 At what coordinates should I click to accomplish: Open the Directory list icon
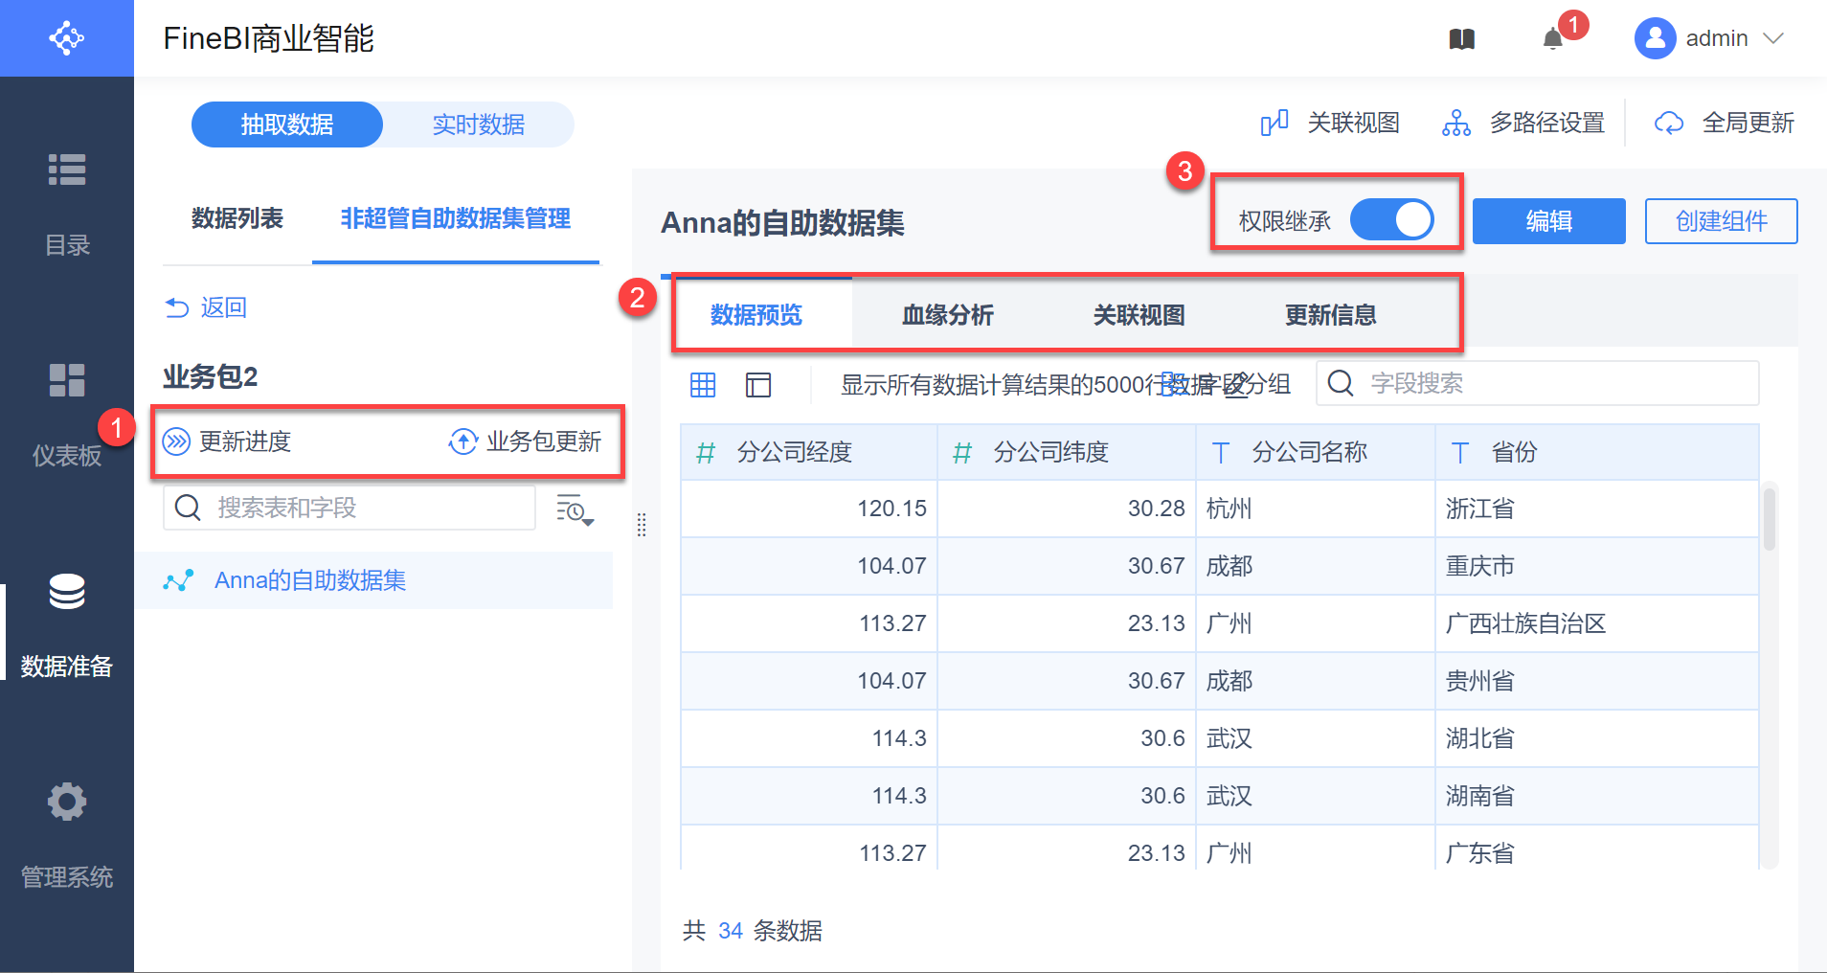pyautogui.click(x=67, y=170)
